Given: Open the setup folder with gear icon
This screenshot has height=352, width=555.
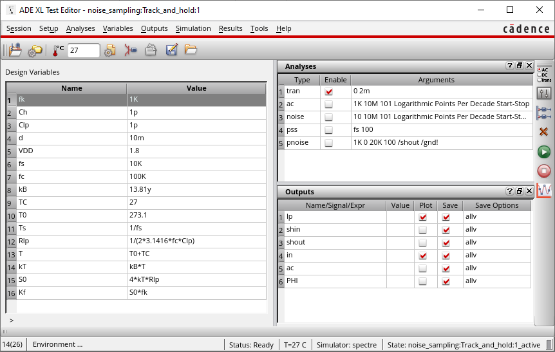Looking at the screenshot, I should click(35, 50).
